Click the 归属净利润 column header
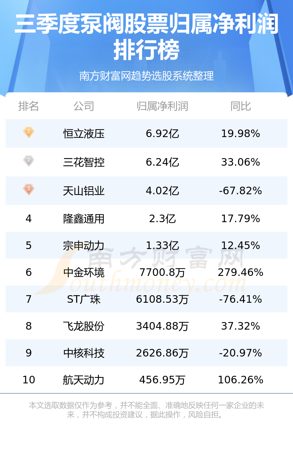The width and height of the screenshot is (293, 465). (162, 106)
